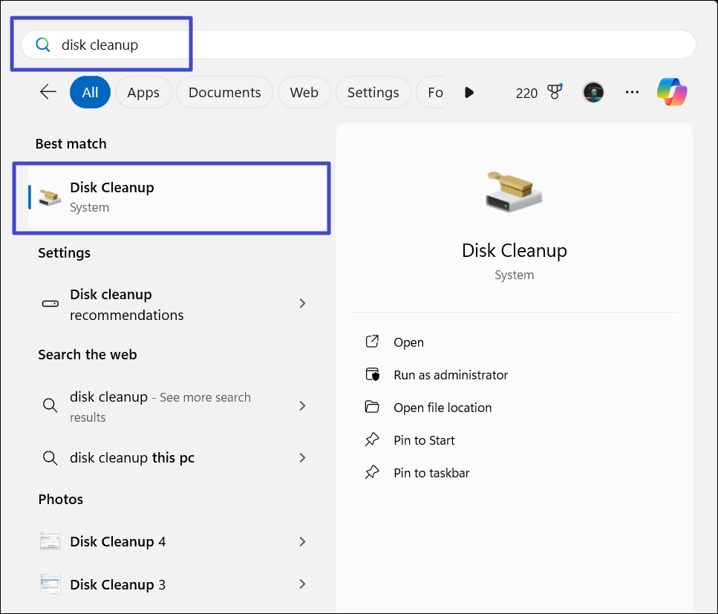Expand 'disk cleanup this pc' web result arrow
The height and width of the screenshot is (614, 718).
click(x=302, y=458)
